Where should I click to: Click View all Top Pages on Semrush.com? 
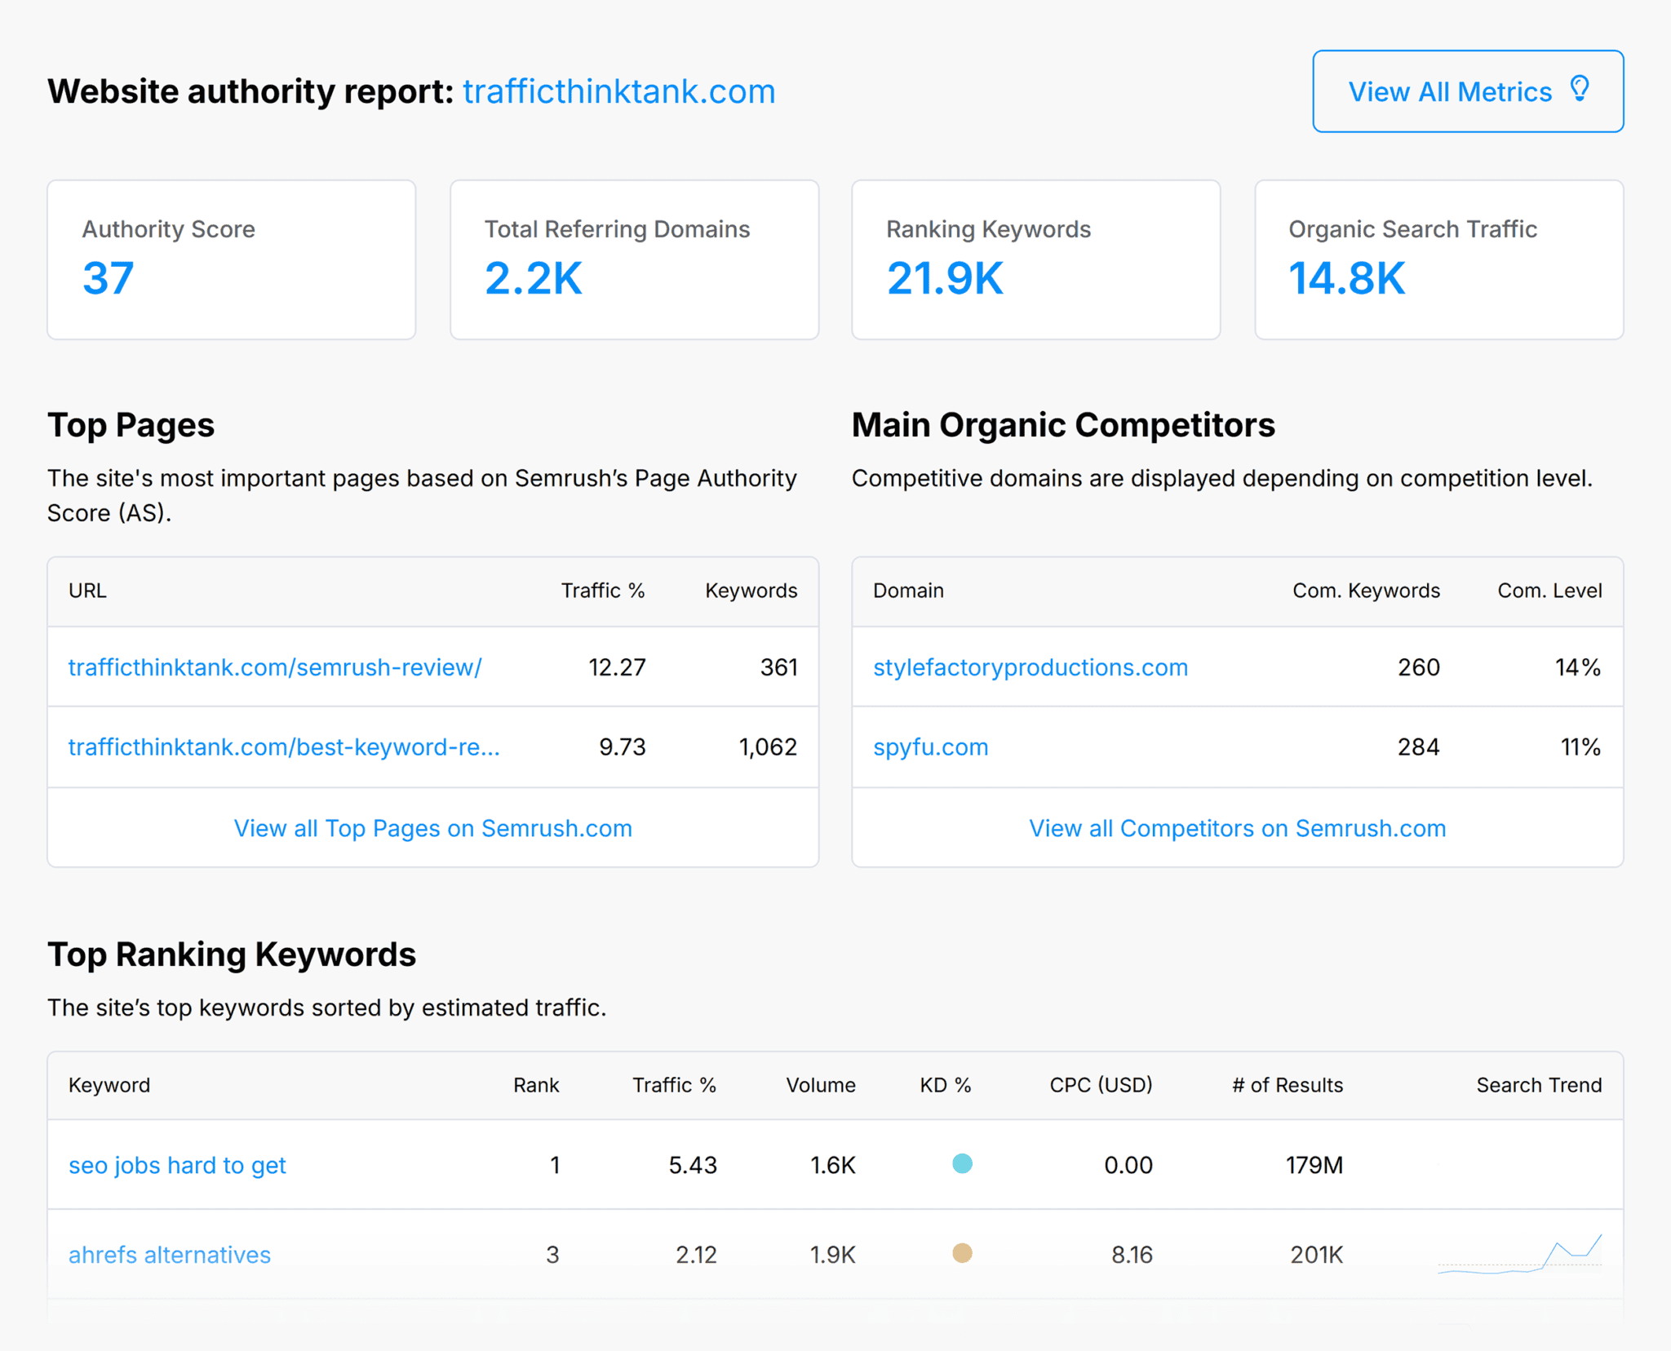coord(432,828)
